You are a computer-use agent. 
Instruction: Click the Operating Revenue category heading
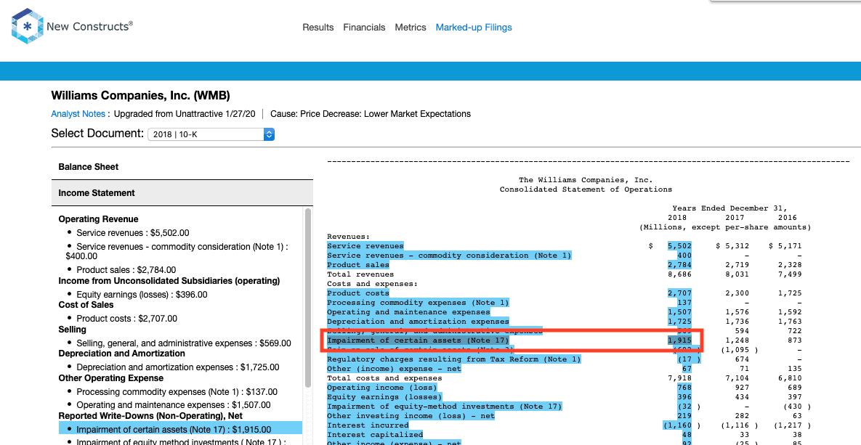click(98, 219)
